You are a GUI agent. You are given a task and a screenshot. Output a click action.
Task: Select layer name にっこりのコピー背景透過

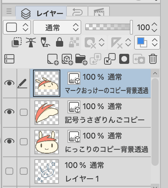click(x=107, y=149)
